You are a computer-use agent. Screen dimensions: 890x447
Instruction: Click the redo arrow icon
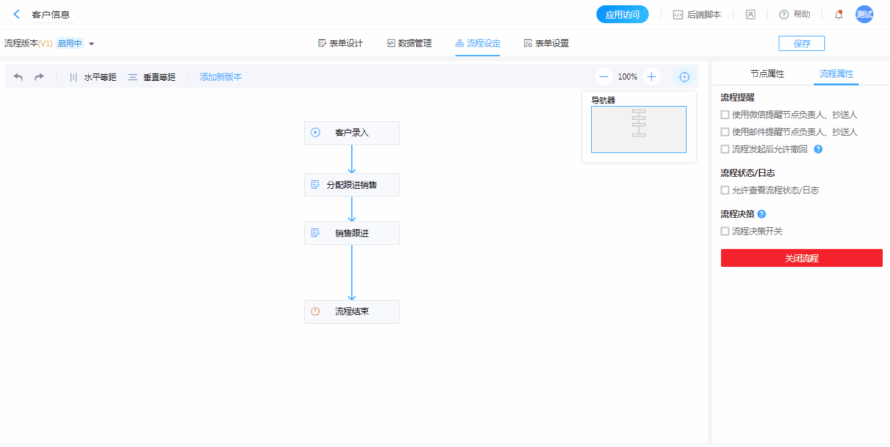pyautogui.click(x=39, y=77)
